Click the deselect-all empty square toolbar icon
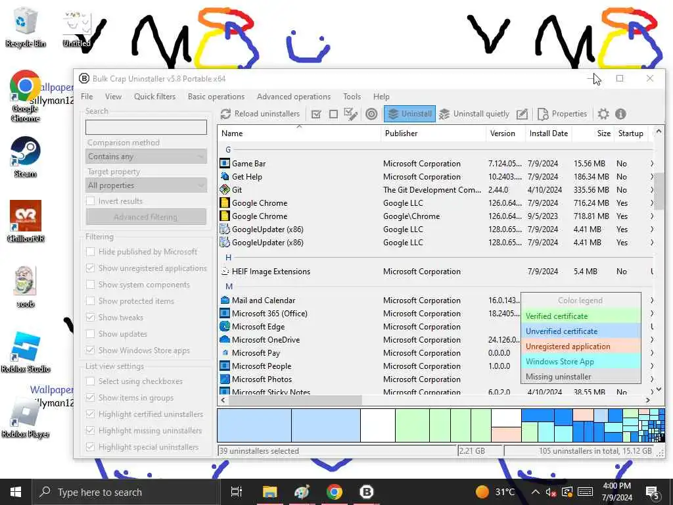 click(333, 114)
